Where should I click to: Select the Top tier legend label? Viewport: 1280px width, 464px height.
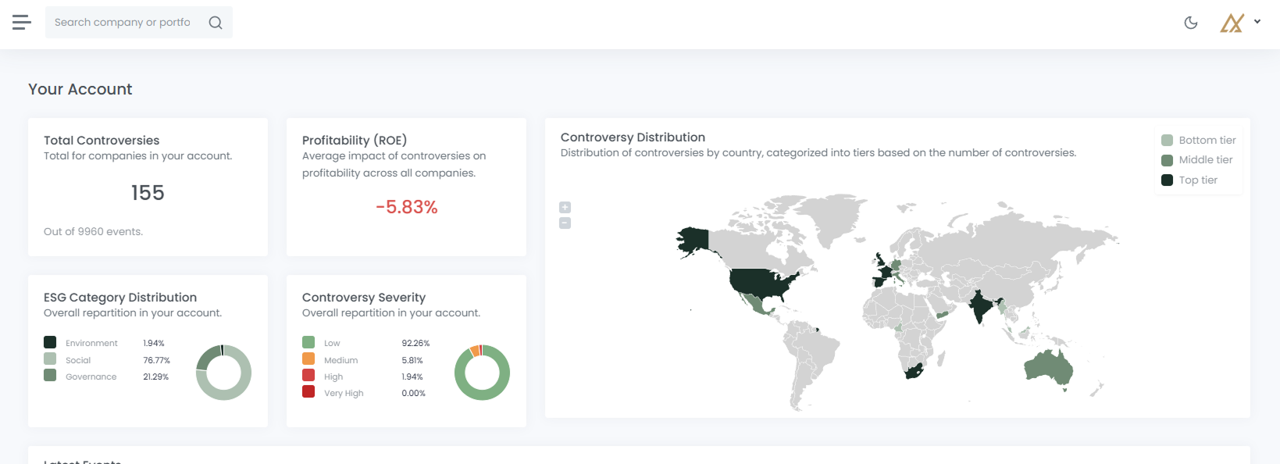coord(1198,180)
